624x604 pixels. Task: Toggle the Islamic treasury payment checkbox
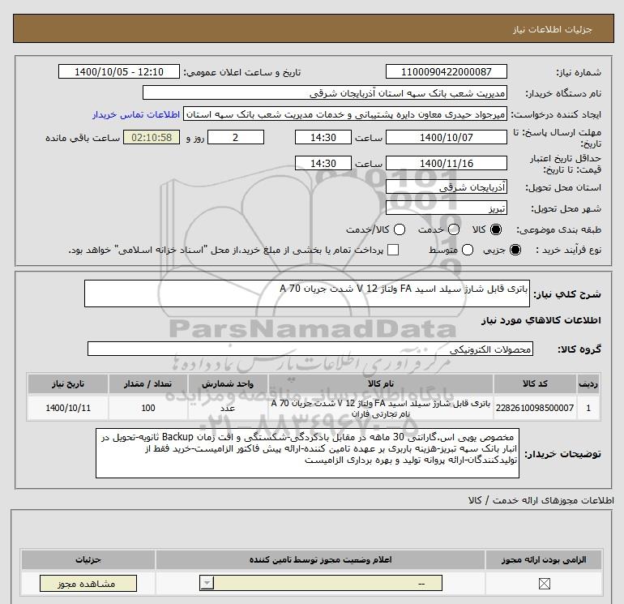tap(393, 250)
